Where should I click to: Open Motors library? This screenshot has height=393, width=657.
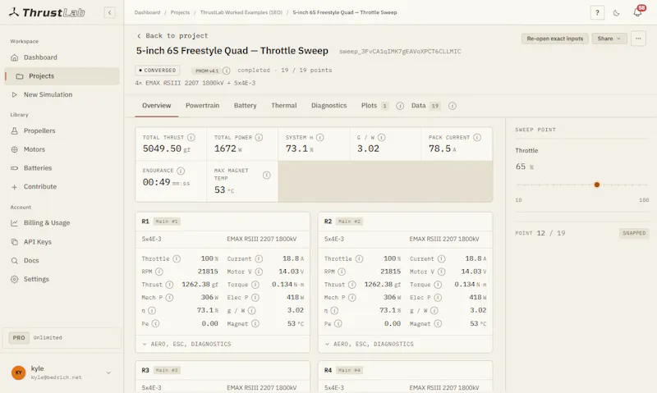pos(62,149)
